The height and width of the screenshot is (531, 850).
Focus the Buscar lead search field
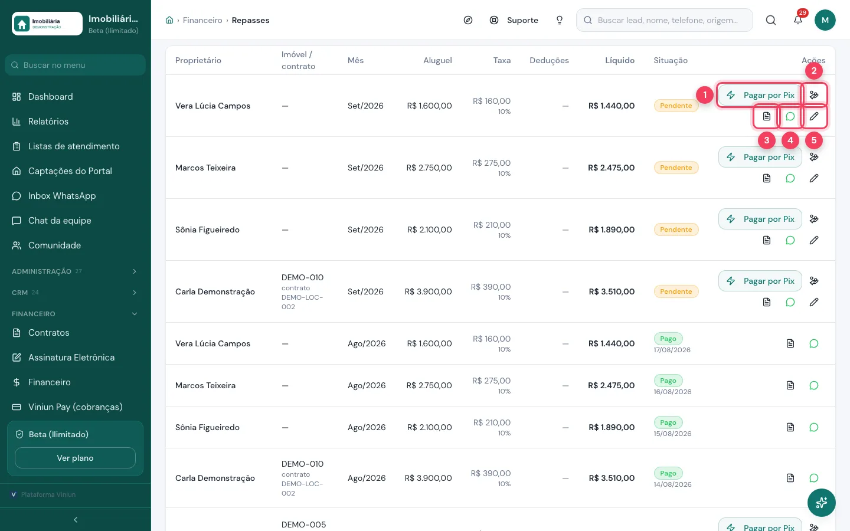point(665,20)
